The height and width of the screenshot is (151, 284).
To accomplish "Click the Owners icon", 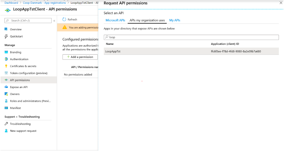I will click(6, 94).
